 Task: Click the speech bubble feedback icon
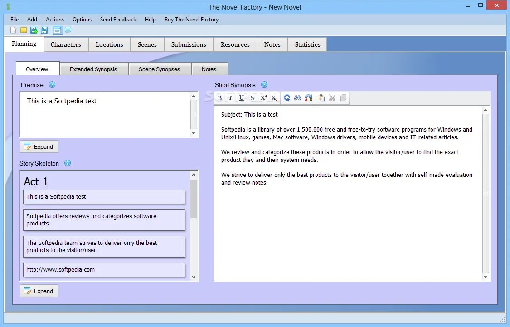(x=68, y=30)
